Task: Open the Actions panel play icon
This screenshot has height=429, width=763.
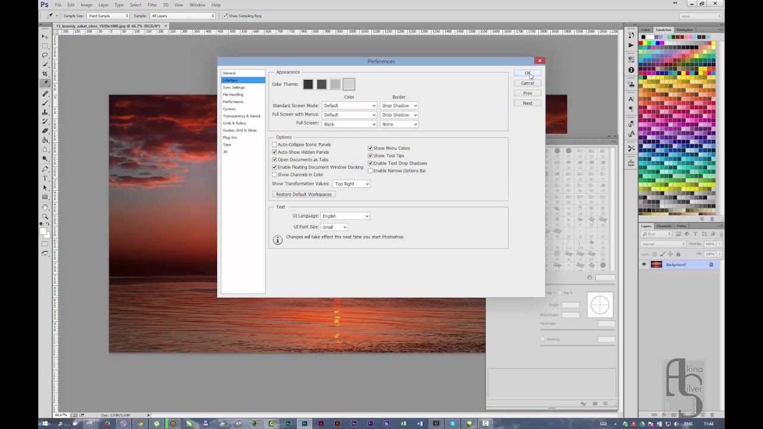Action: pyautogui.click(x=631, y=45)
